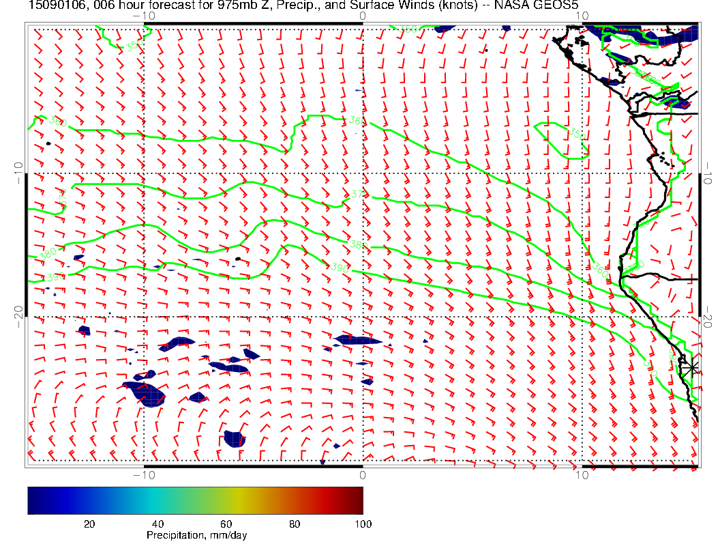Click the colorbar tick label 100

pos(363,524)
